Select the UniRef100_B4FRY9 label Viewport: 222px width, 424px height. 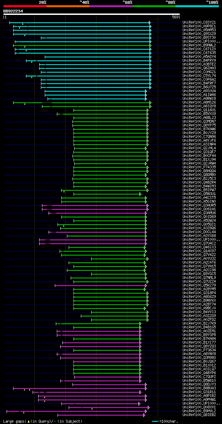click(199, 61)
